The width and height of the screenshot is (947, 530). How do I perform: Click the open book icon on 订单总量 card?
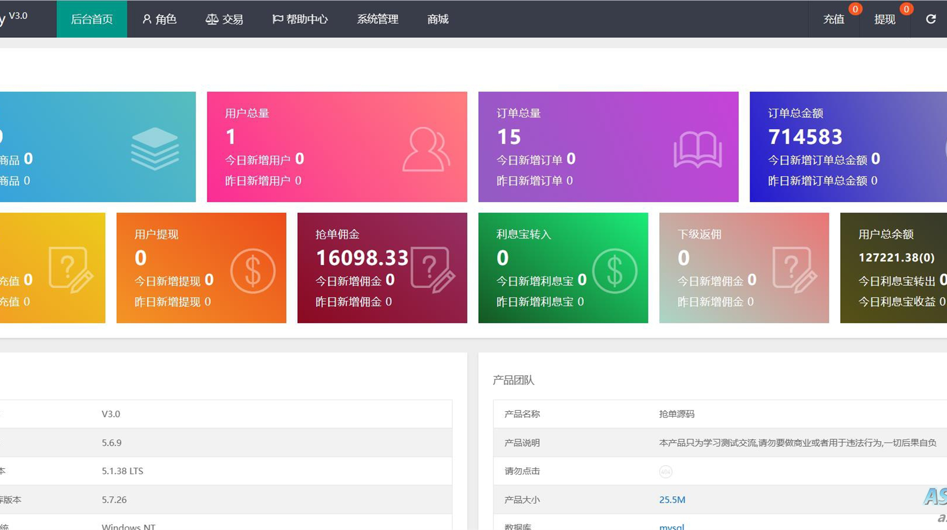point(697,150)
